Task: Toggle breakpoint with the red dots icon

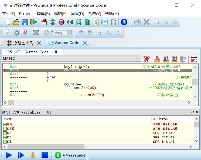Action: (x=194, y=59)
